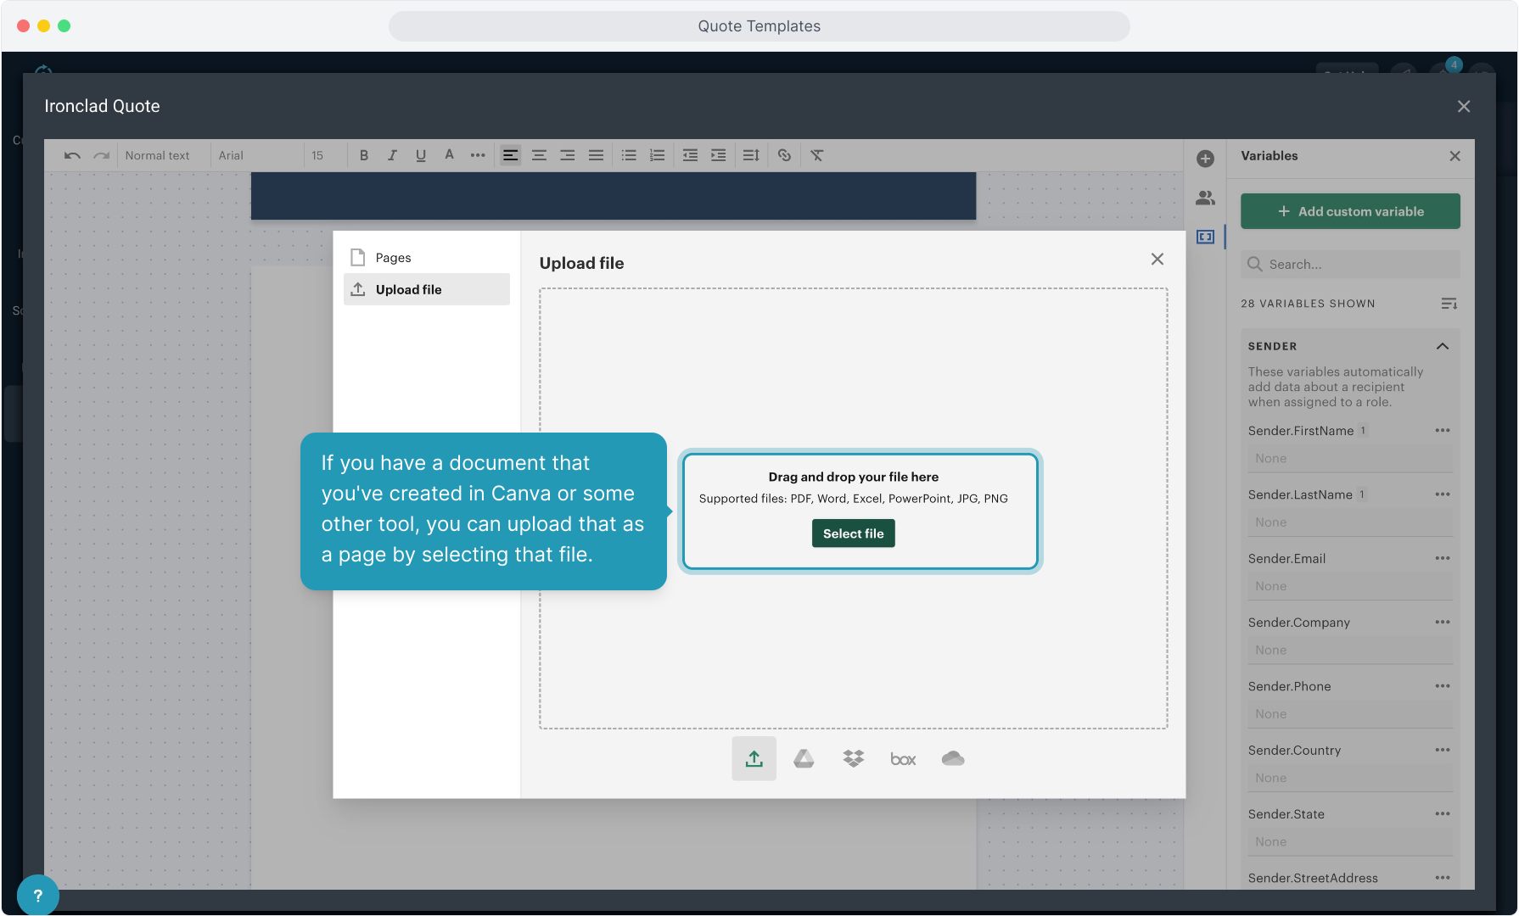Increase the paragraph indent

[719, 155]
